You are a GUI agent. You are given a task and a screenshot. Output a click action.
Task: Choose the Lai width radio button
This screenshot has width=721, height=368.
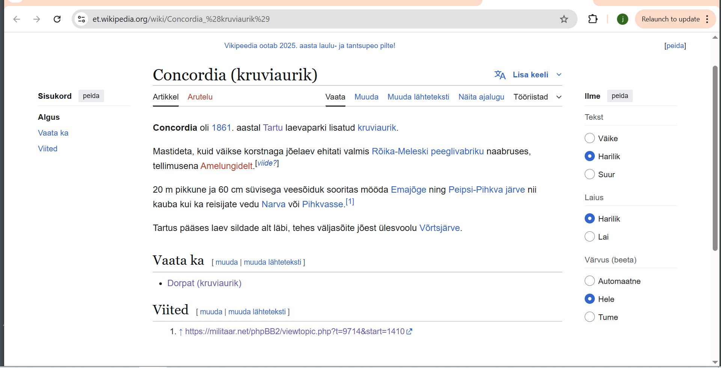click(590, 237)
